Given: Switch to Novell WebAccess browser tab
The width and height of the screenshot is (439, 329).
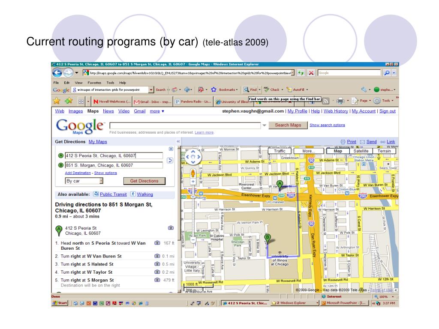Looking at the screenshot, I should click(x=112, y=102).
